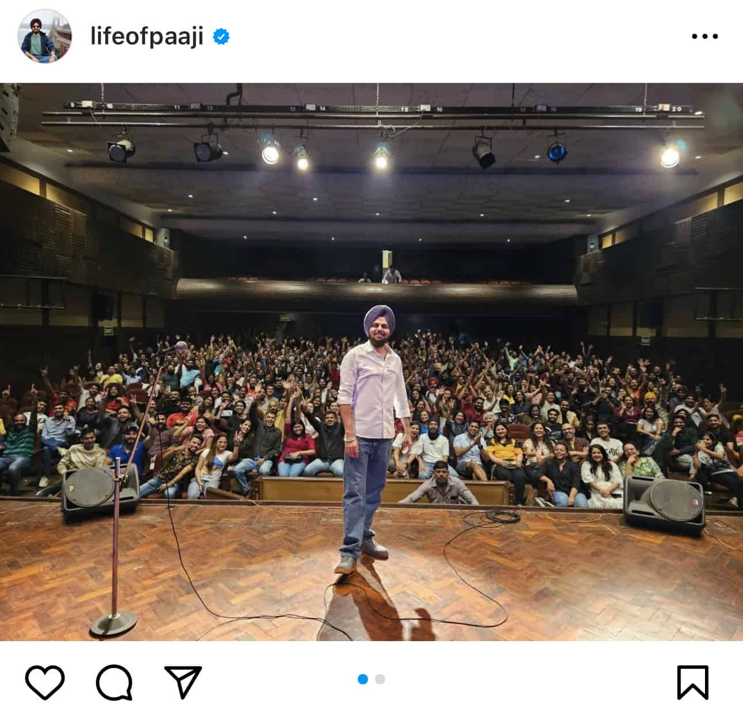Select the first blue carousel indicator dot

coord(363,679)
